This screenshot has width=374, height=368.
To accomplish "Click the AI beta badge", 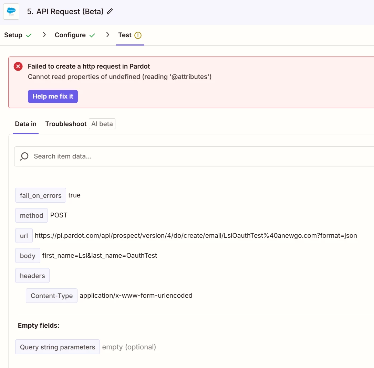I will 102,124.
